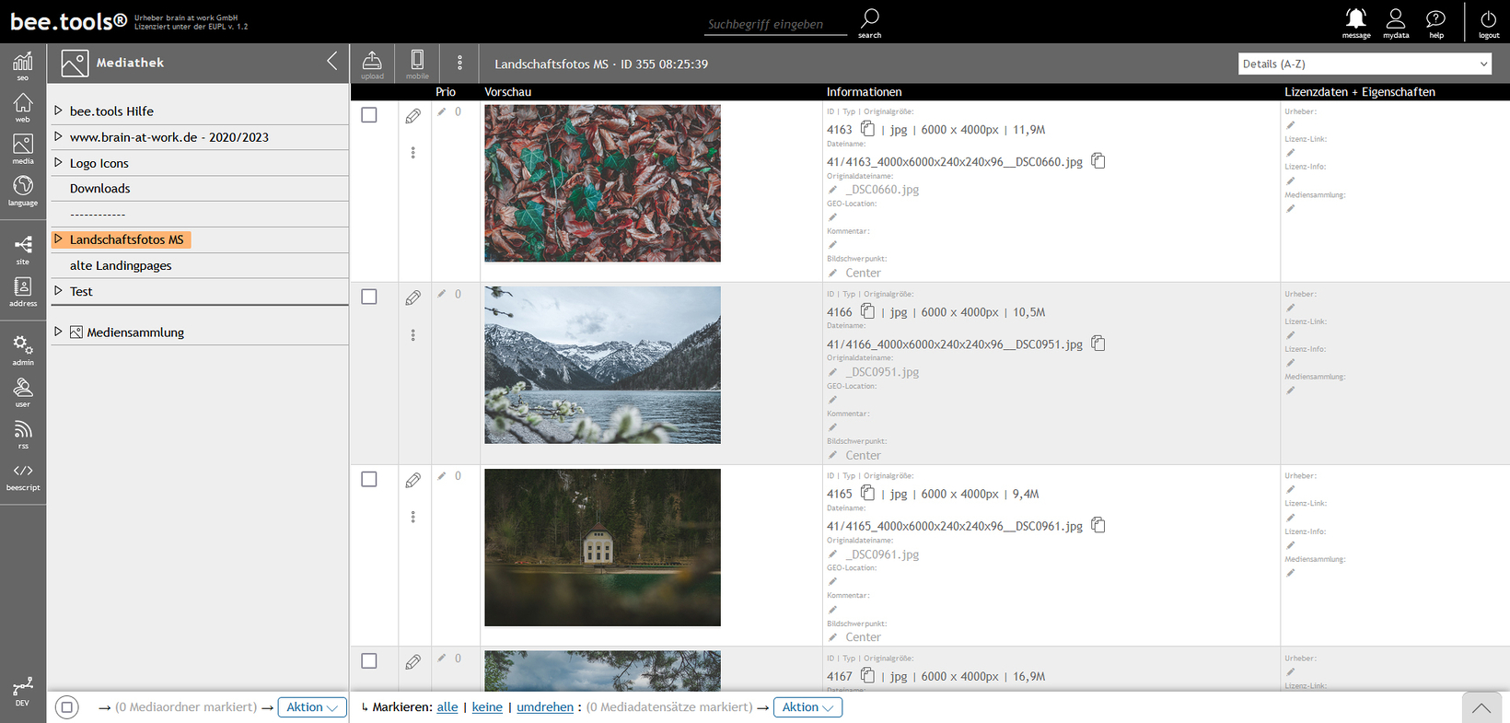This screenshot has width=1510, height=723.
Task: Open the seo module in sidebar
Action: coord(23,65)
